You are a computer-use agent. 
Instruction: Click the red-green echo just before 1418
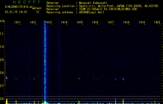click(x=123, y=79)
